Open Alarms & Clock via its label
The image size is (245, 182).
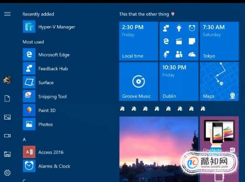pyautogui.click(x=54, y=166)
